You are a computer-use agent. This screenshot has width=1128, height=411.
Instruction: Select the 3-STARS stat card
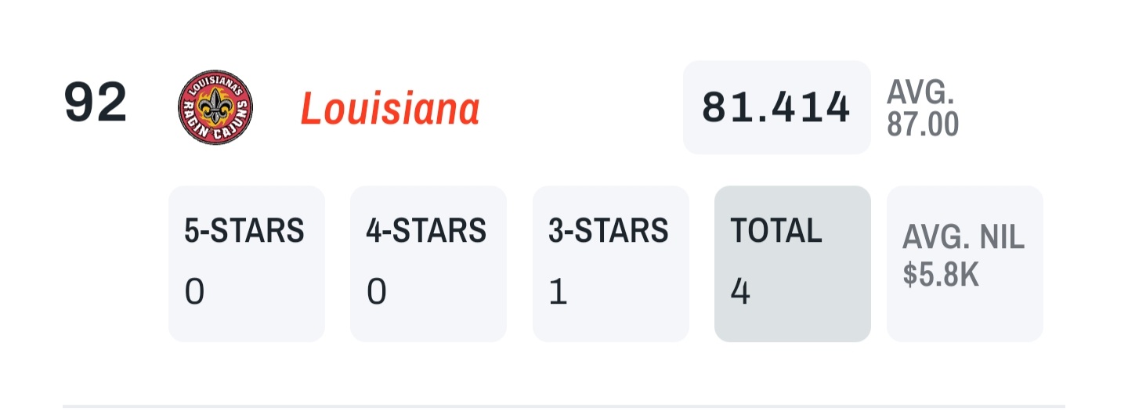pyautogui.click(x=610, y=264)
